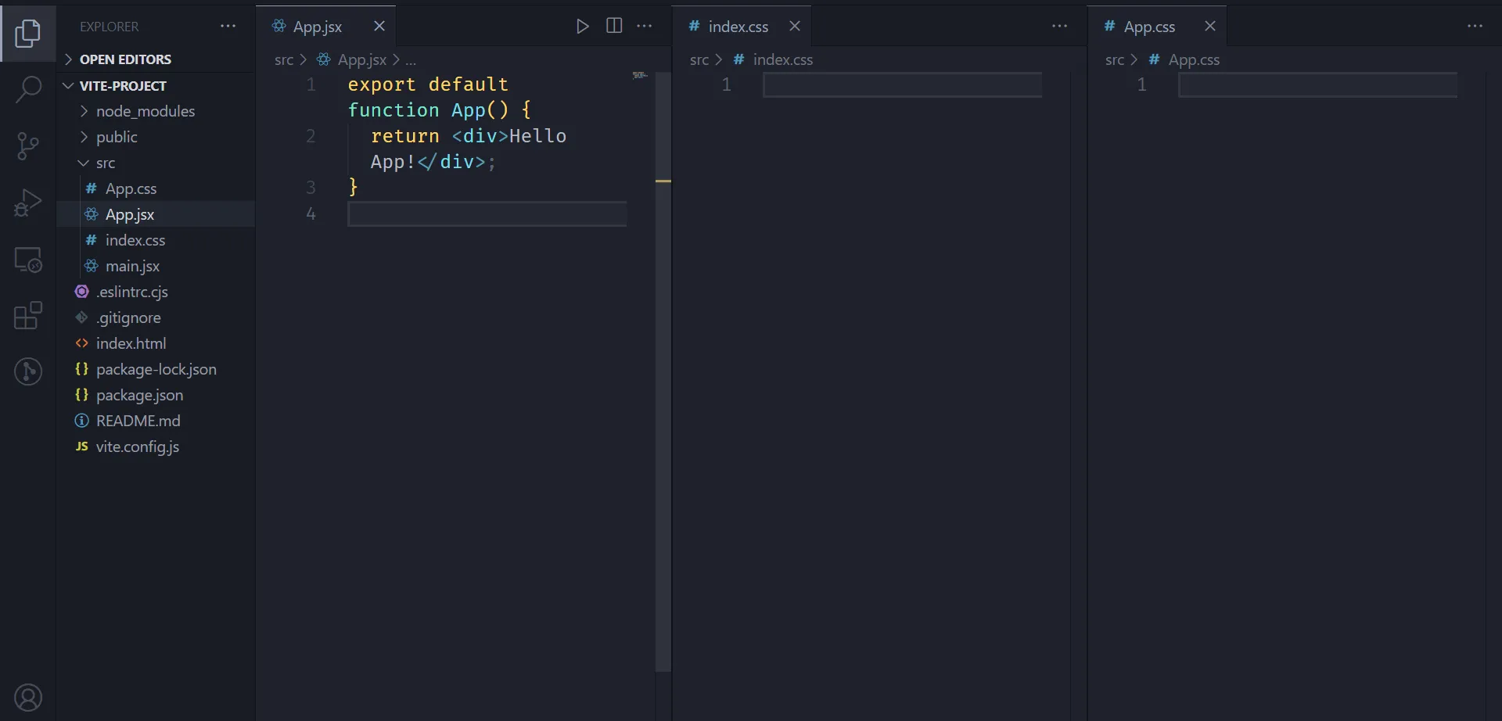Open the Accounts menu icon
The height and width of the screenshot is (721, 1502).
click(x=28, y=697)
